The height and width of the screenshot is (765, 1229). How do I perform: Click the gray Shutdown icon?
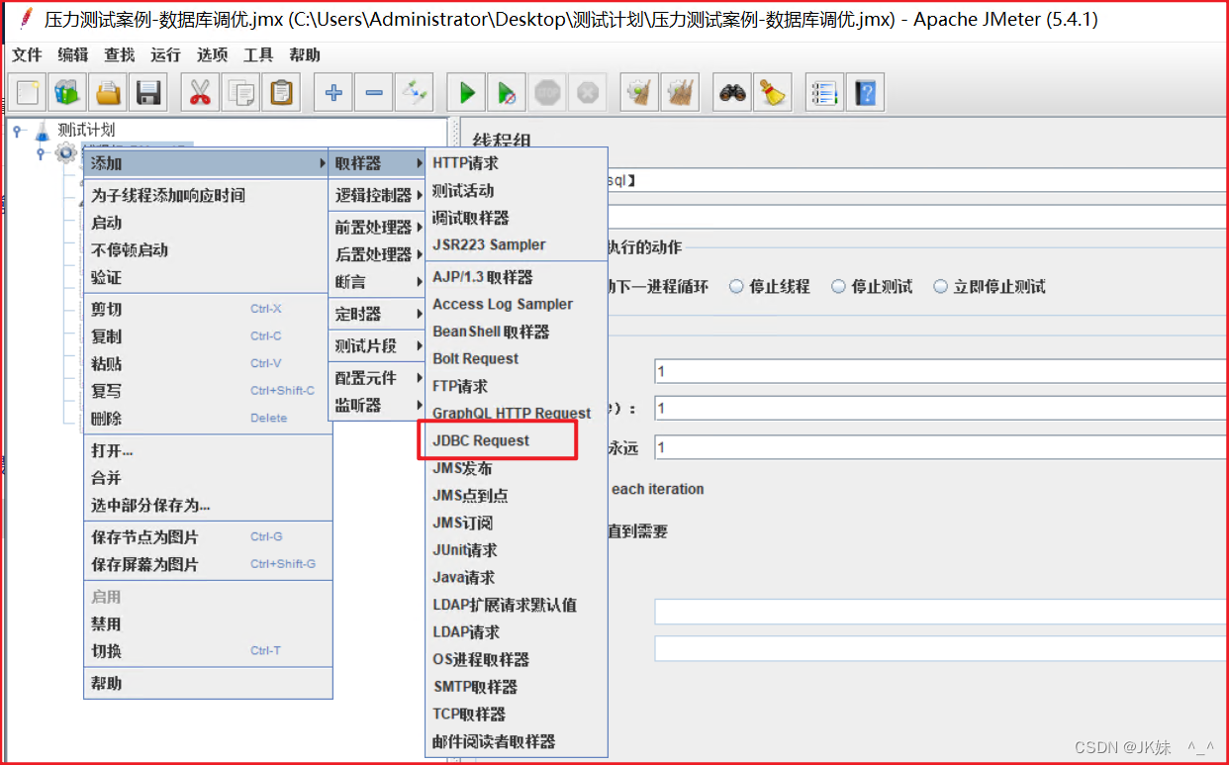click(588, 93)
